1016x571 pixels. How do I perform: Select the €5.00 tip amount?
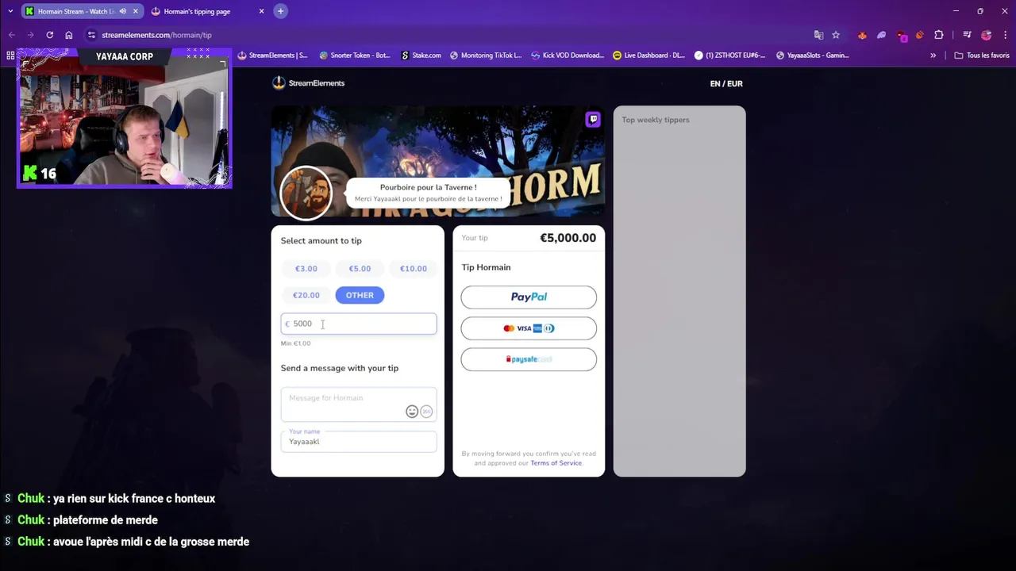pyautogui.click(x=360, y=269)
